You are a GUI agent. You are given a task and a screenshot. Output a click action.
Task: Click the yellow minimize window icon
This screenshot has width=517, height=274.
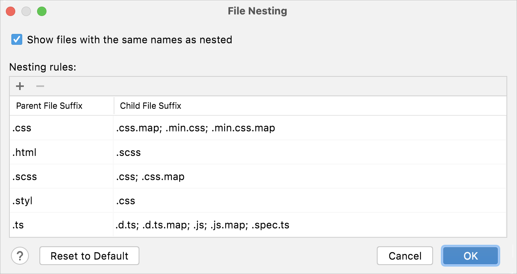[26, 11]
